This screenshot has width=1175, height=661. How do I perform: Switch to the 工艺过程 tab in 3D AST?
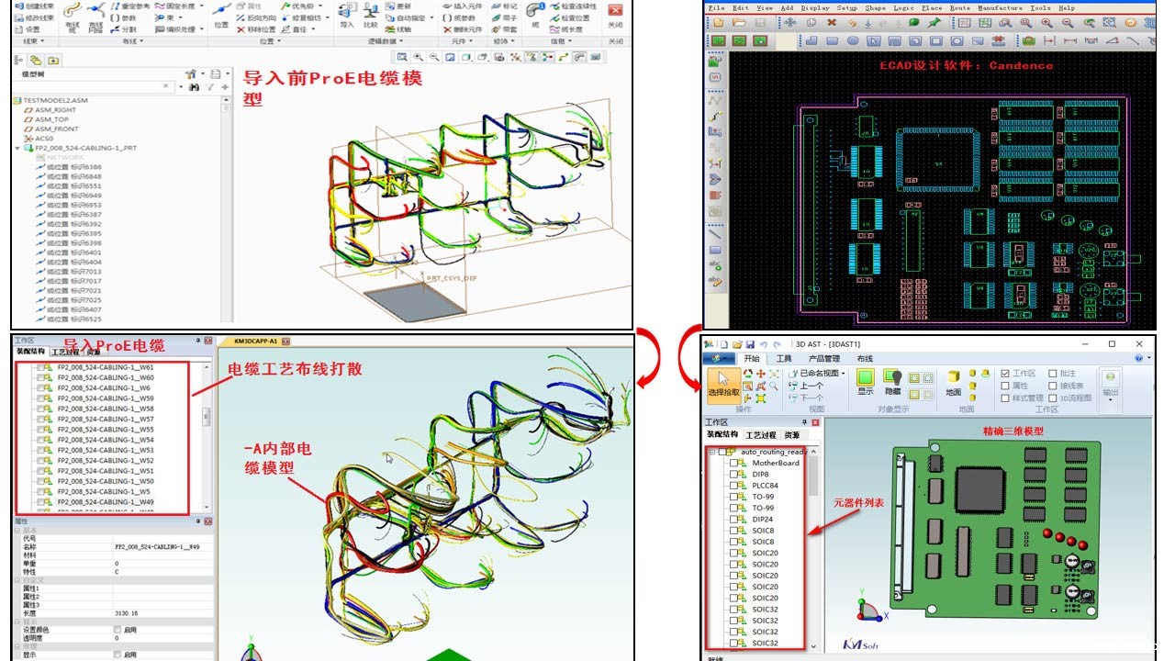click(x=758, y=435)
